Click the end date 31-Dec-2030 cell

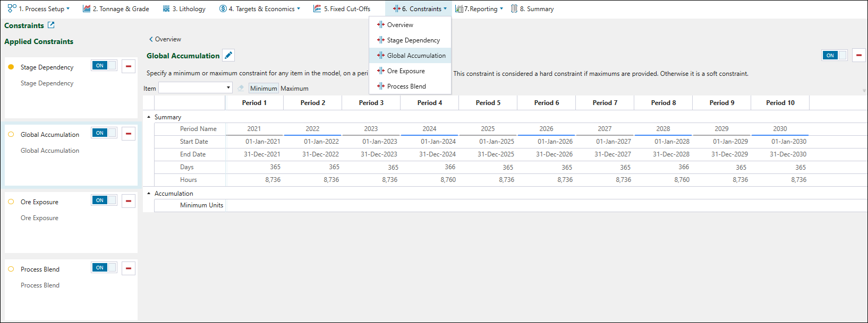[780, 154]
